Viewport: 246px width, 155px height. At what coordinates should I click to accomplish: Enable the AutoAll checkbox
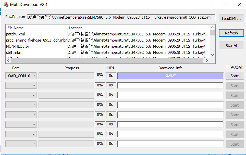(x=228, y=67)
